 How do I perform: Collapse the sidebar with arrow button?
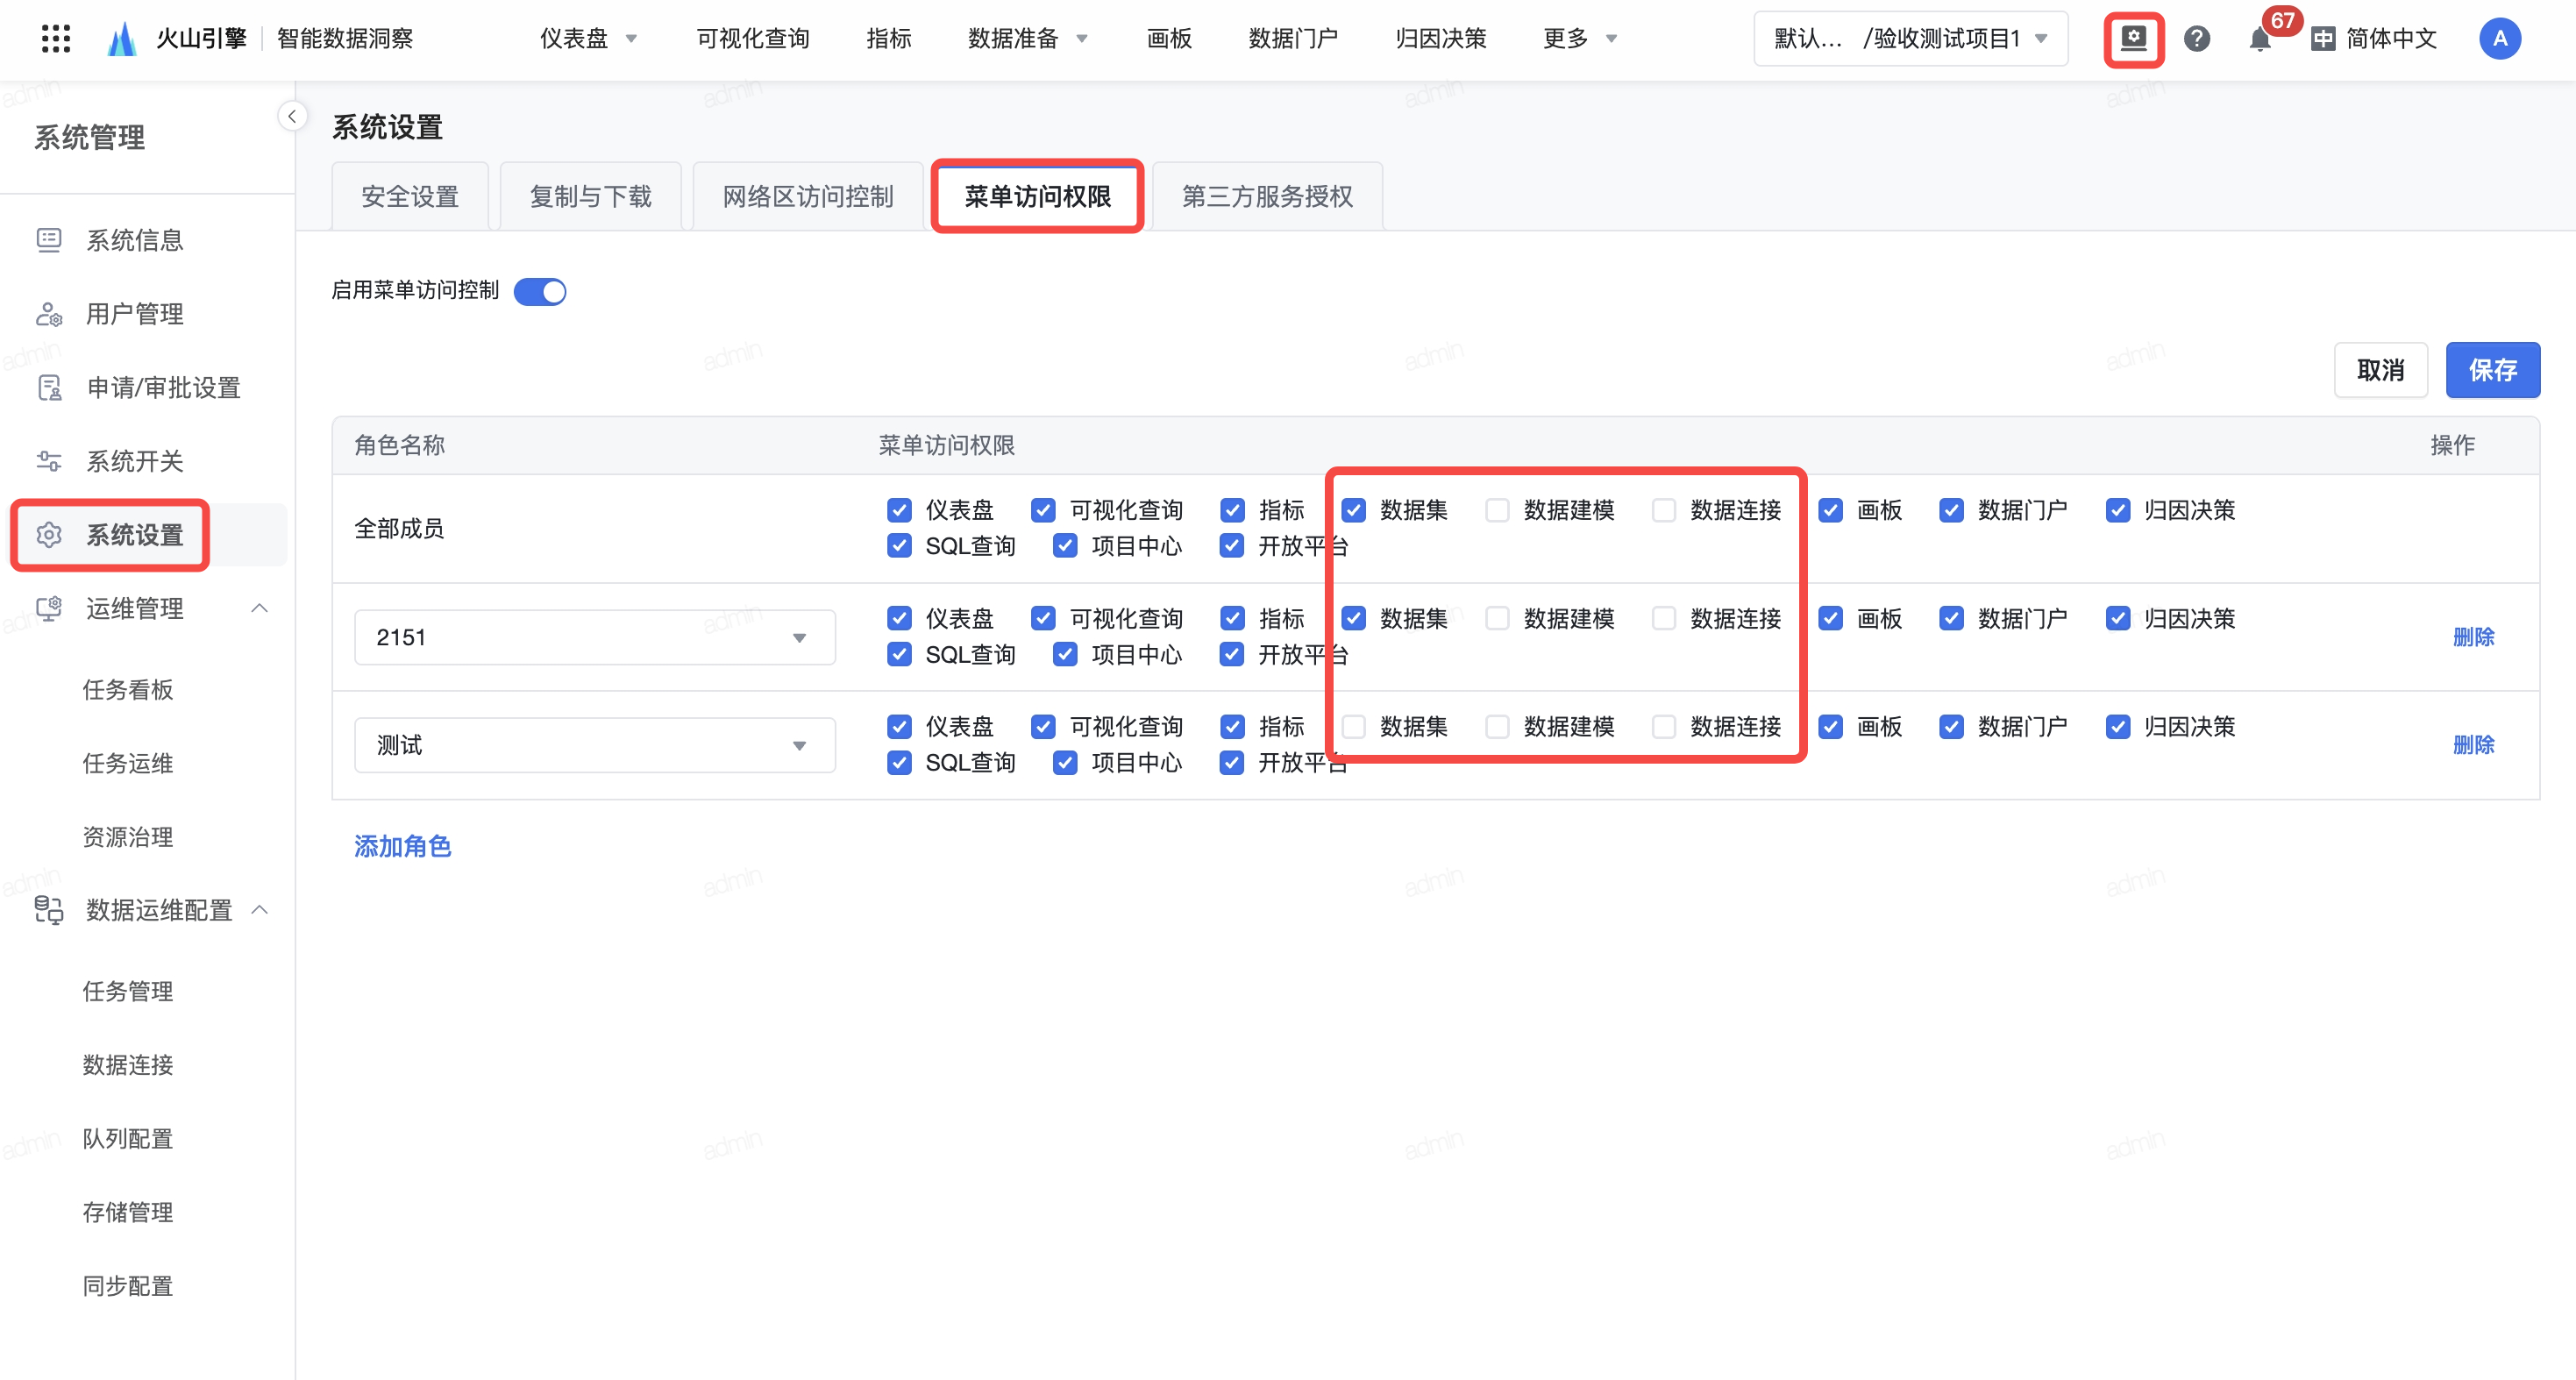(x=291, y=116)
